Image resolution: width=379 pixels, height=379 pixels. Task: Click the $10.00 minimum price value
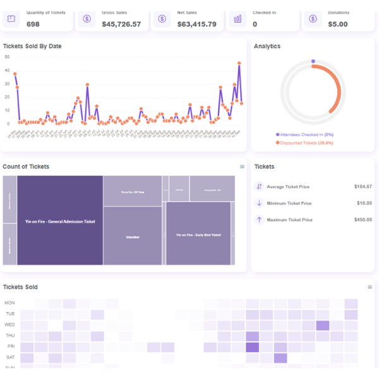coord(364,203)
